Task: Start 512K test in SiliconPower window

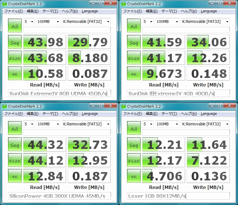Action: click(15, 160)
